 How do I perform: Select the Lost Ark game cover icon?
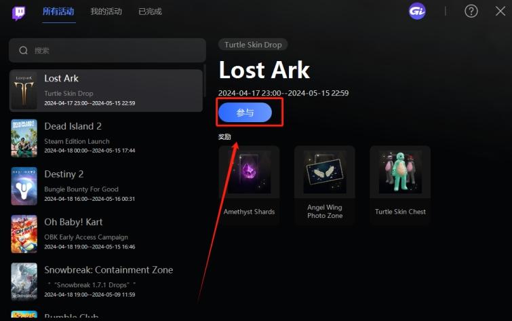tap(24, 90)
